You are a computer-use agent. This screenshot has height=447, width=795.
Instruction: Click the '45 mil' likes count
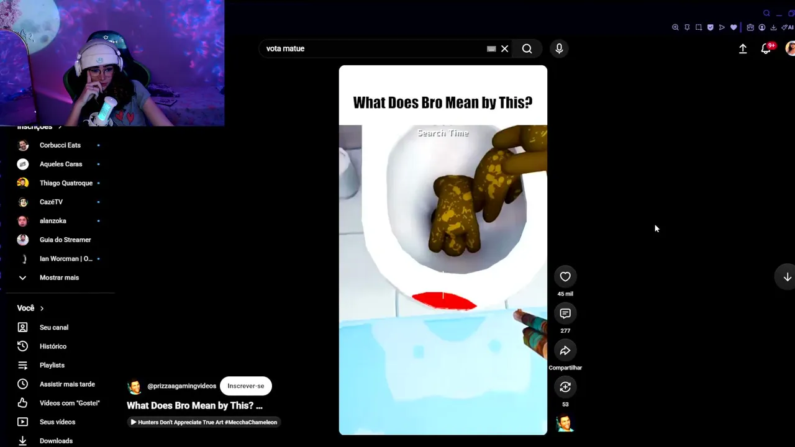[565, 294]
